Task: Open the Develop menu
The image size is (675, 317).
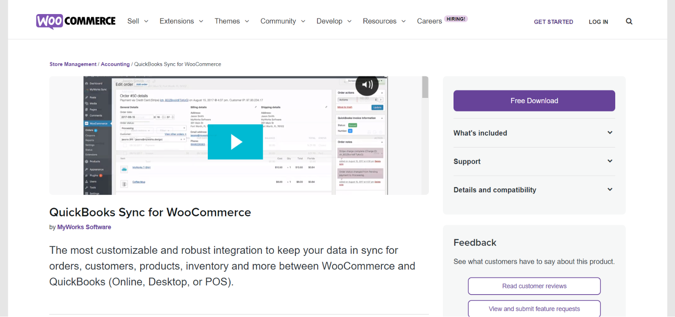Action: (334, 21)
